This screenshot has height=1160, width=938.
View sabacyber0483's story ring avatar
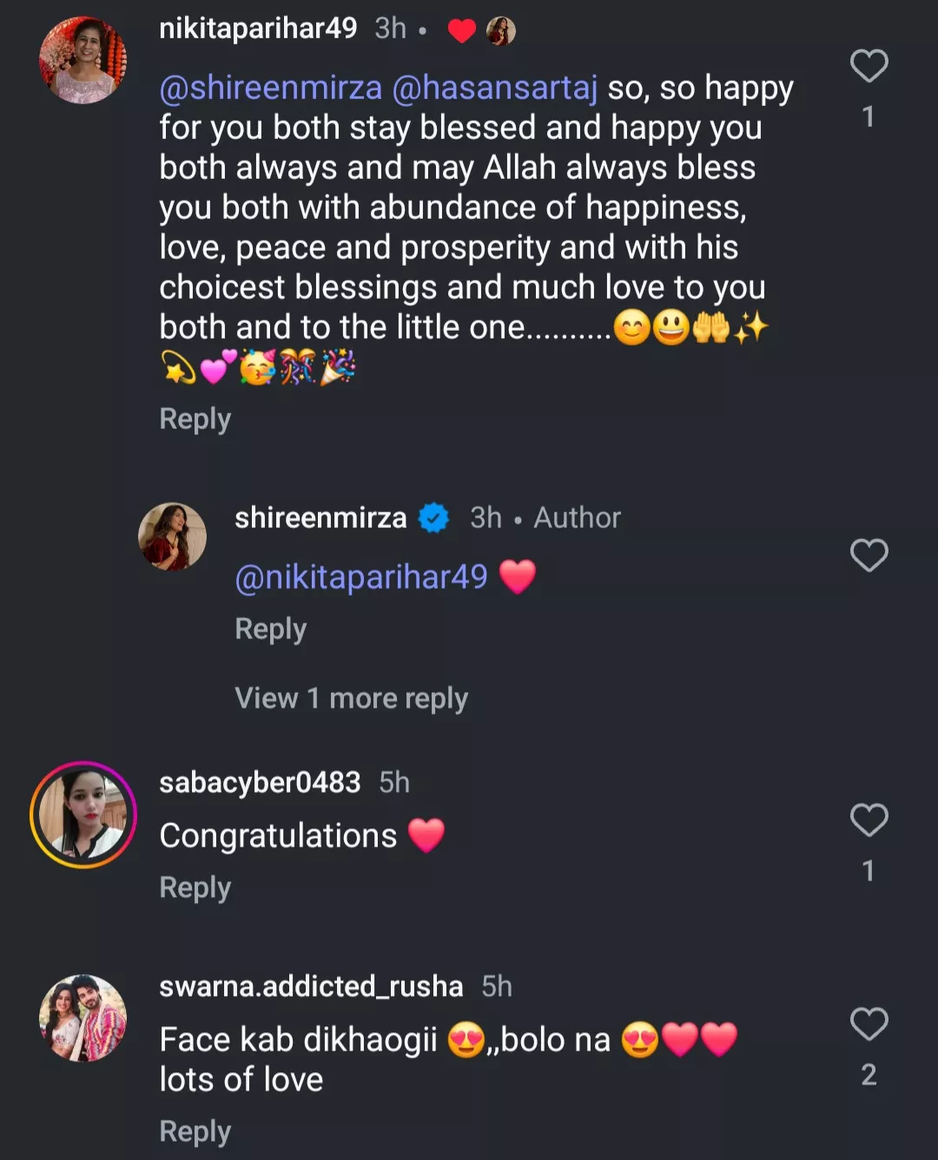tap(83, 814)
